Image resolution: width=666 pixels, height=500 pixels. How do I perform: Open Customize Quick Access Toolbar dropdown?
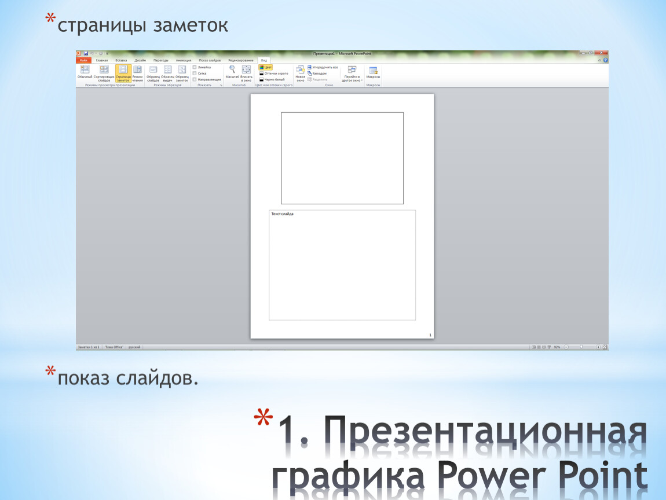tap(107, 54)
